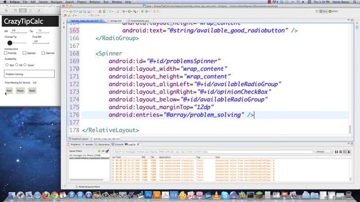The height and width of the screenshot is (202, 360).
Task: Click the Pause button
Action: 20,91
